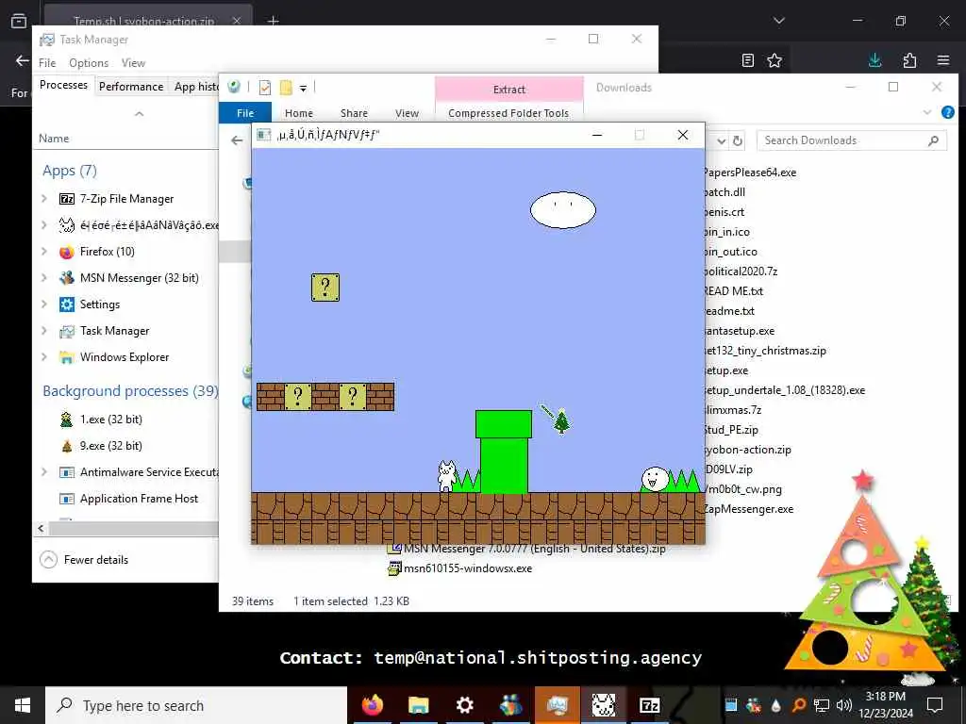Open the Settings gear on the taskbar
The height and width of the screenshot is (724, 966).
point(464,705)
